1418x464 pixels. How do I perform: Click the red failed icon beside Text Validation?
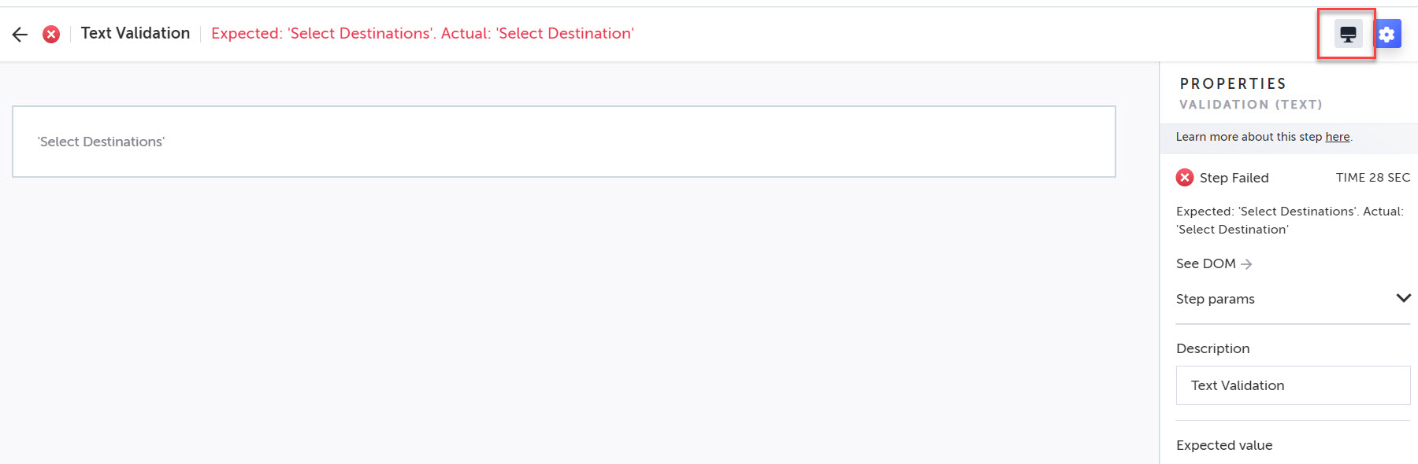point(51,34)
